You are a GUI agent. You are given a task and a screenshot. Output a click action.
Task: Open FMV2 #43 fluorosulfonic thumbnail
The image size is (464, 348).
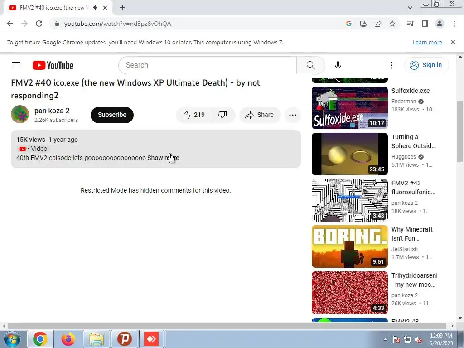click(349, 200)
